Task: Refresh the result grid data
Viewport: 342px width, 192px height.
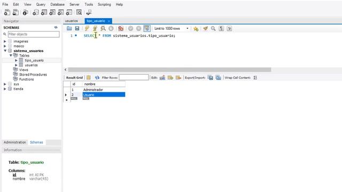Action: click(x=97, y=77)
